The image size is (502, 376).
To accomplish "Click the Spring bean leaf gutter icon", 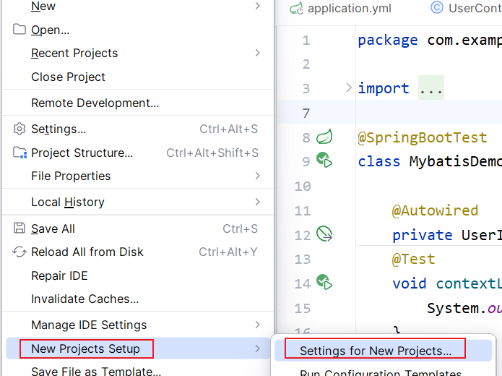I will coord(324,136).
